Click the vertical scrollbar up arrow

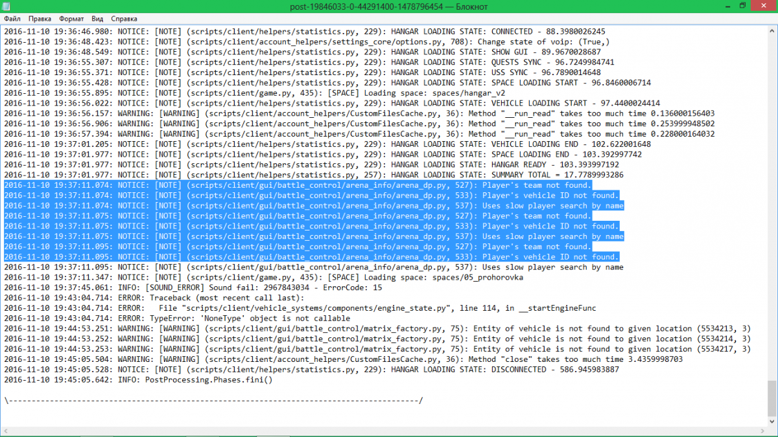pyautogui.click(x=771, y=30)
